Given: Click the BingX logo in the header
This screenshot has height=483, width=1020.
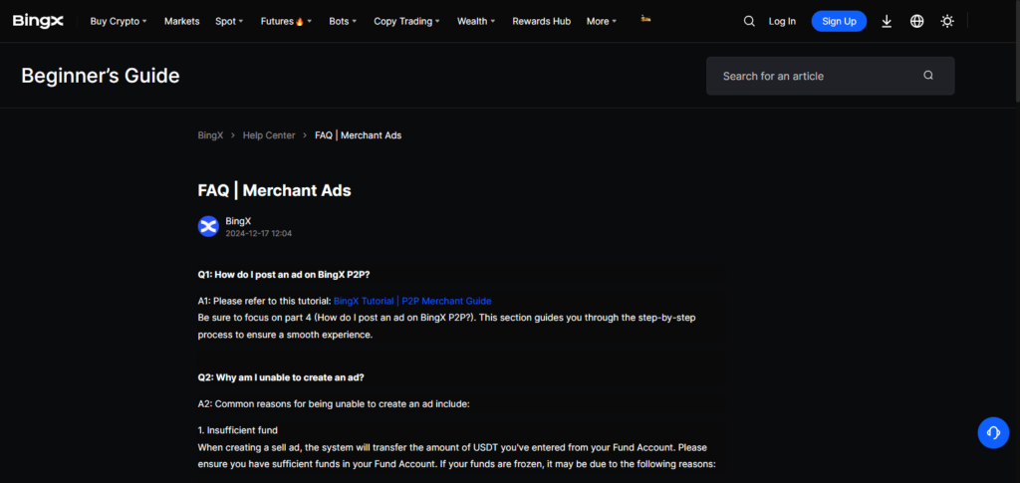Looking at the screenshot, I should [40, 21].
